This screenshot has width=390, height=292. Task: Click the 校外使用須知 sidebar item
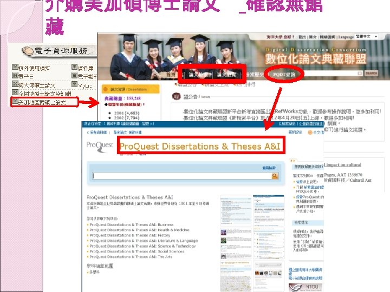coord(34,68)
